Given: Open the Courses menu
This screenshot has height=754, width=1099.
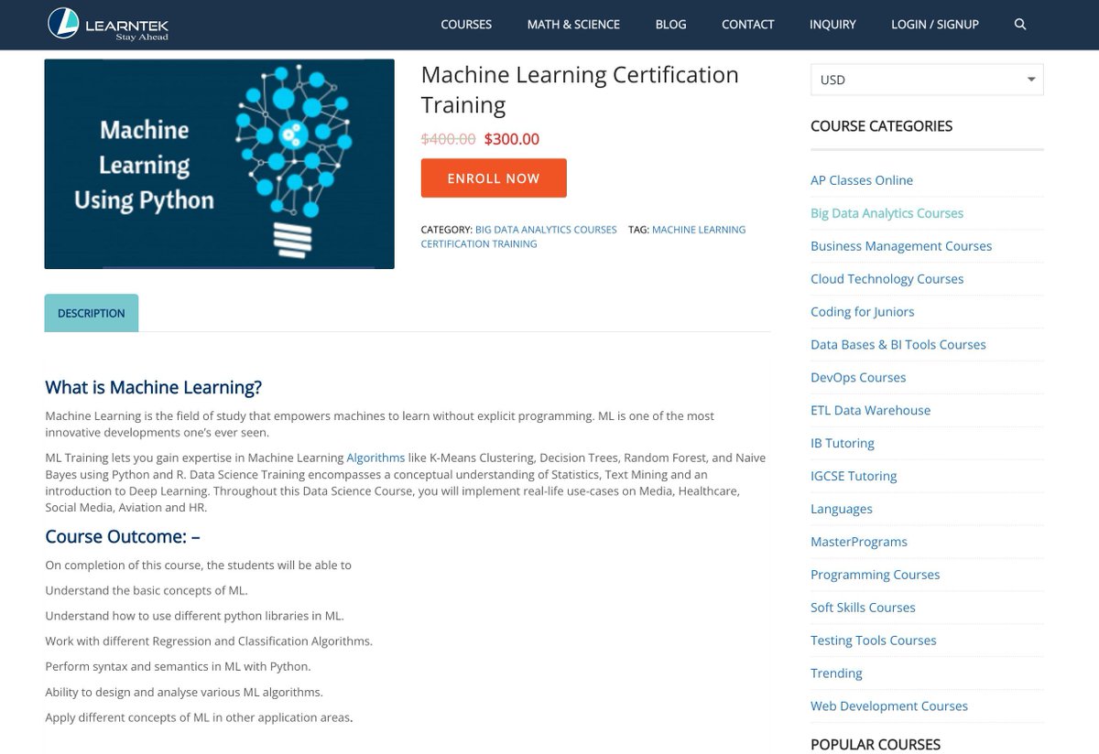Looking at the screenshot, I should pyautogui.click(x=466, y=25).
